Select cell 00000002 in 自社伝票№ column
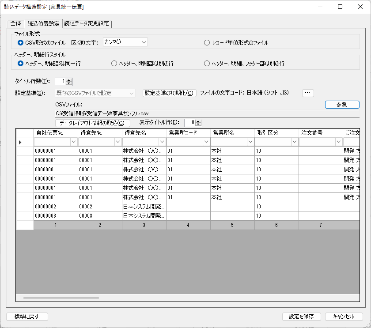371x328 pixels. (56, 207)
